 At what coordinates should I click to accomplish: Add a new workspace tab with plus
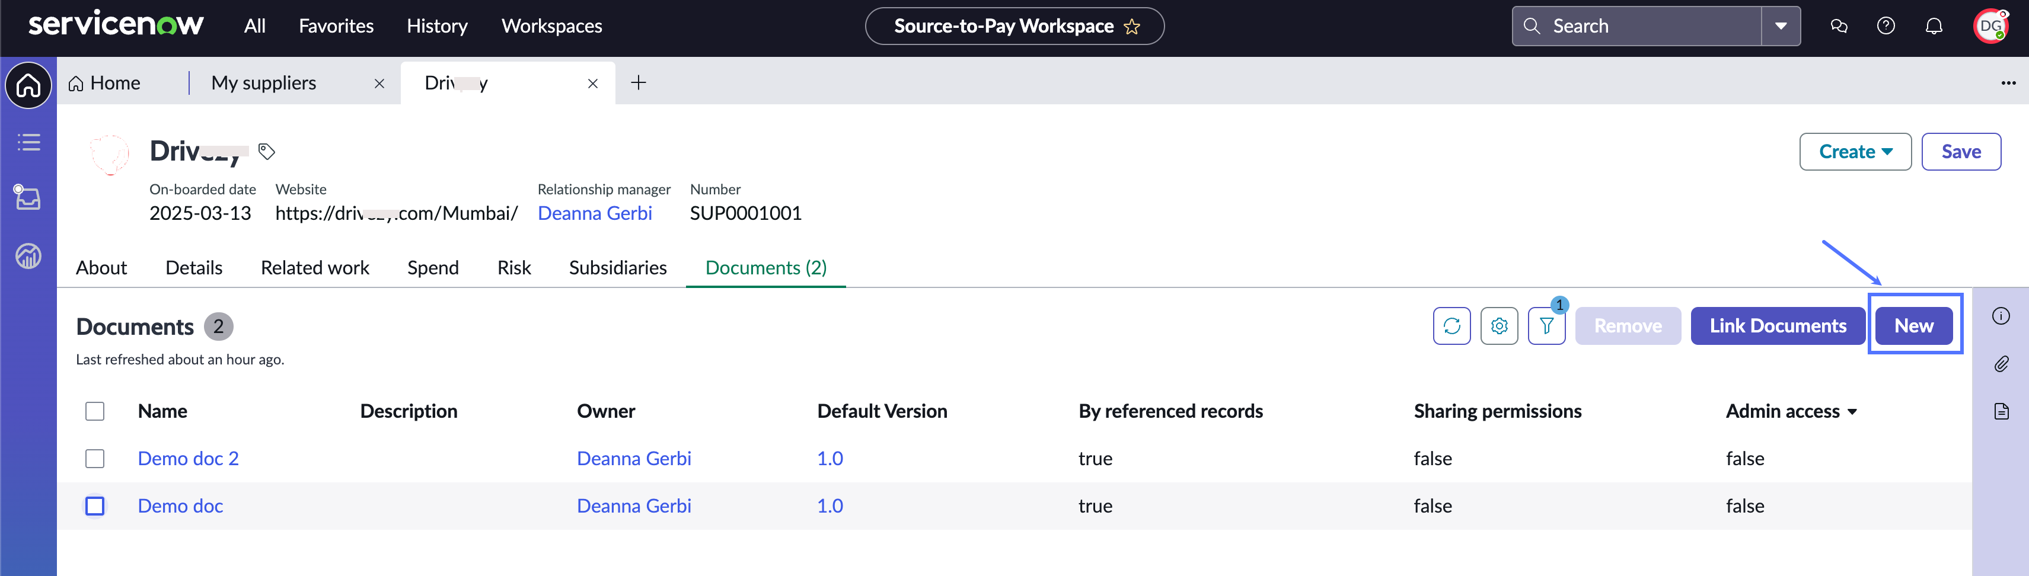pyautogui.click(x=639, y=82)
